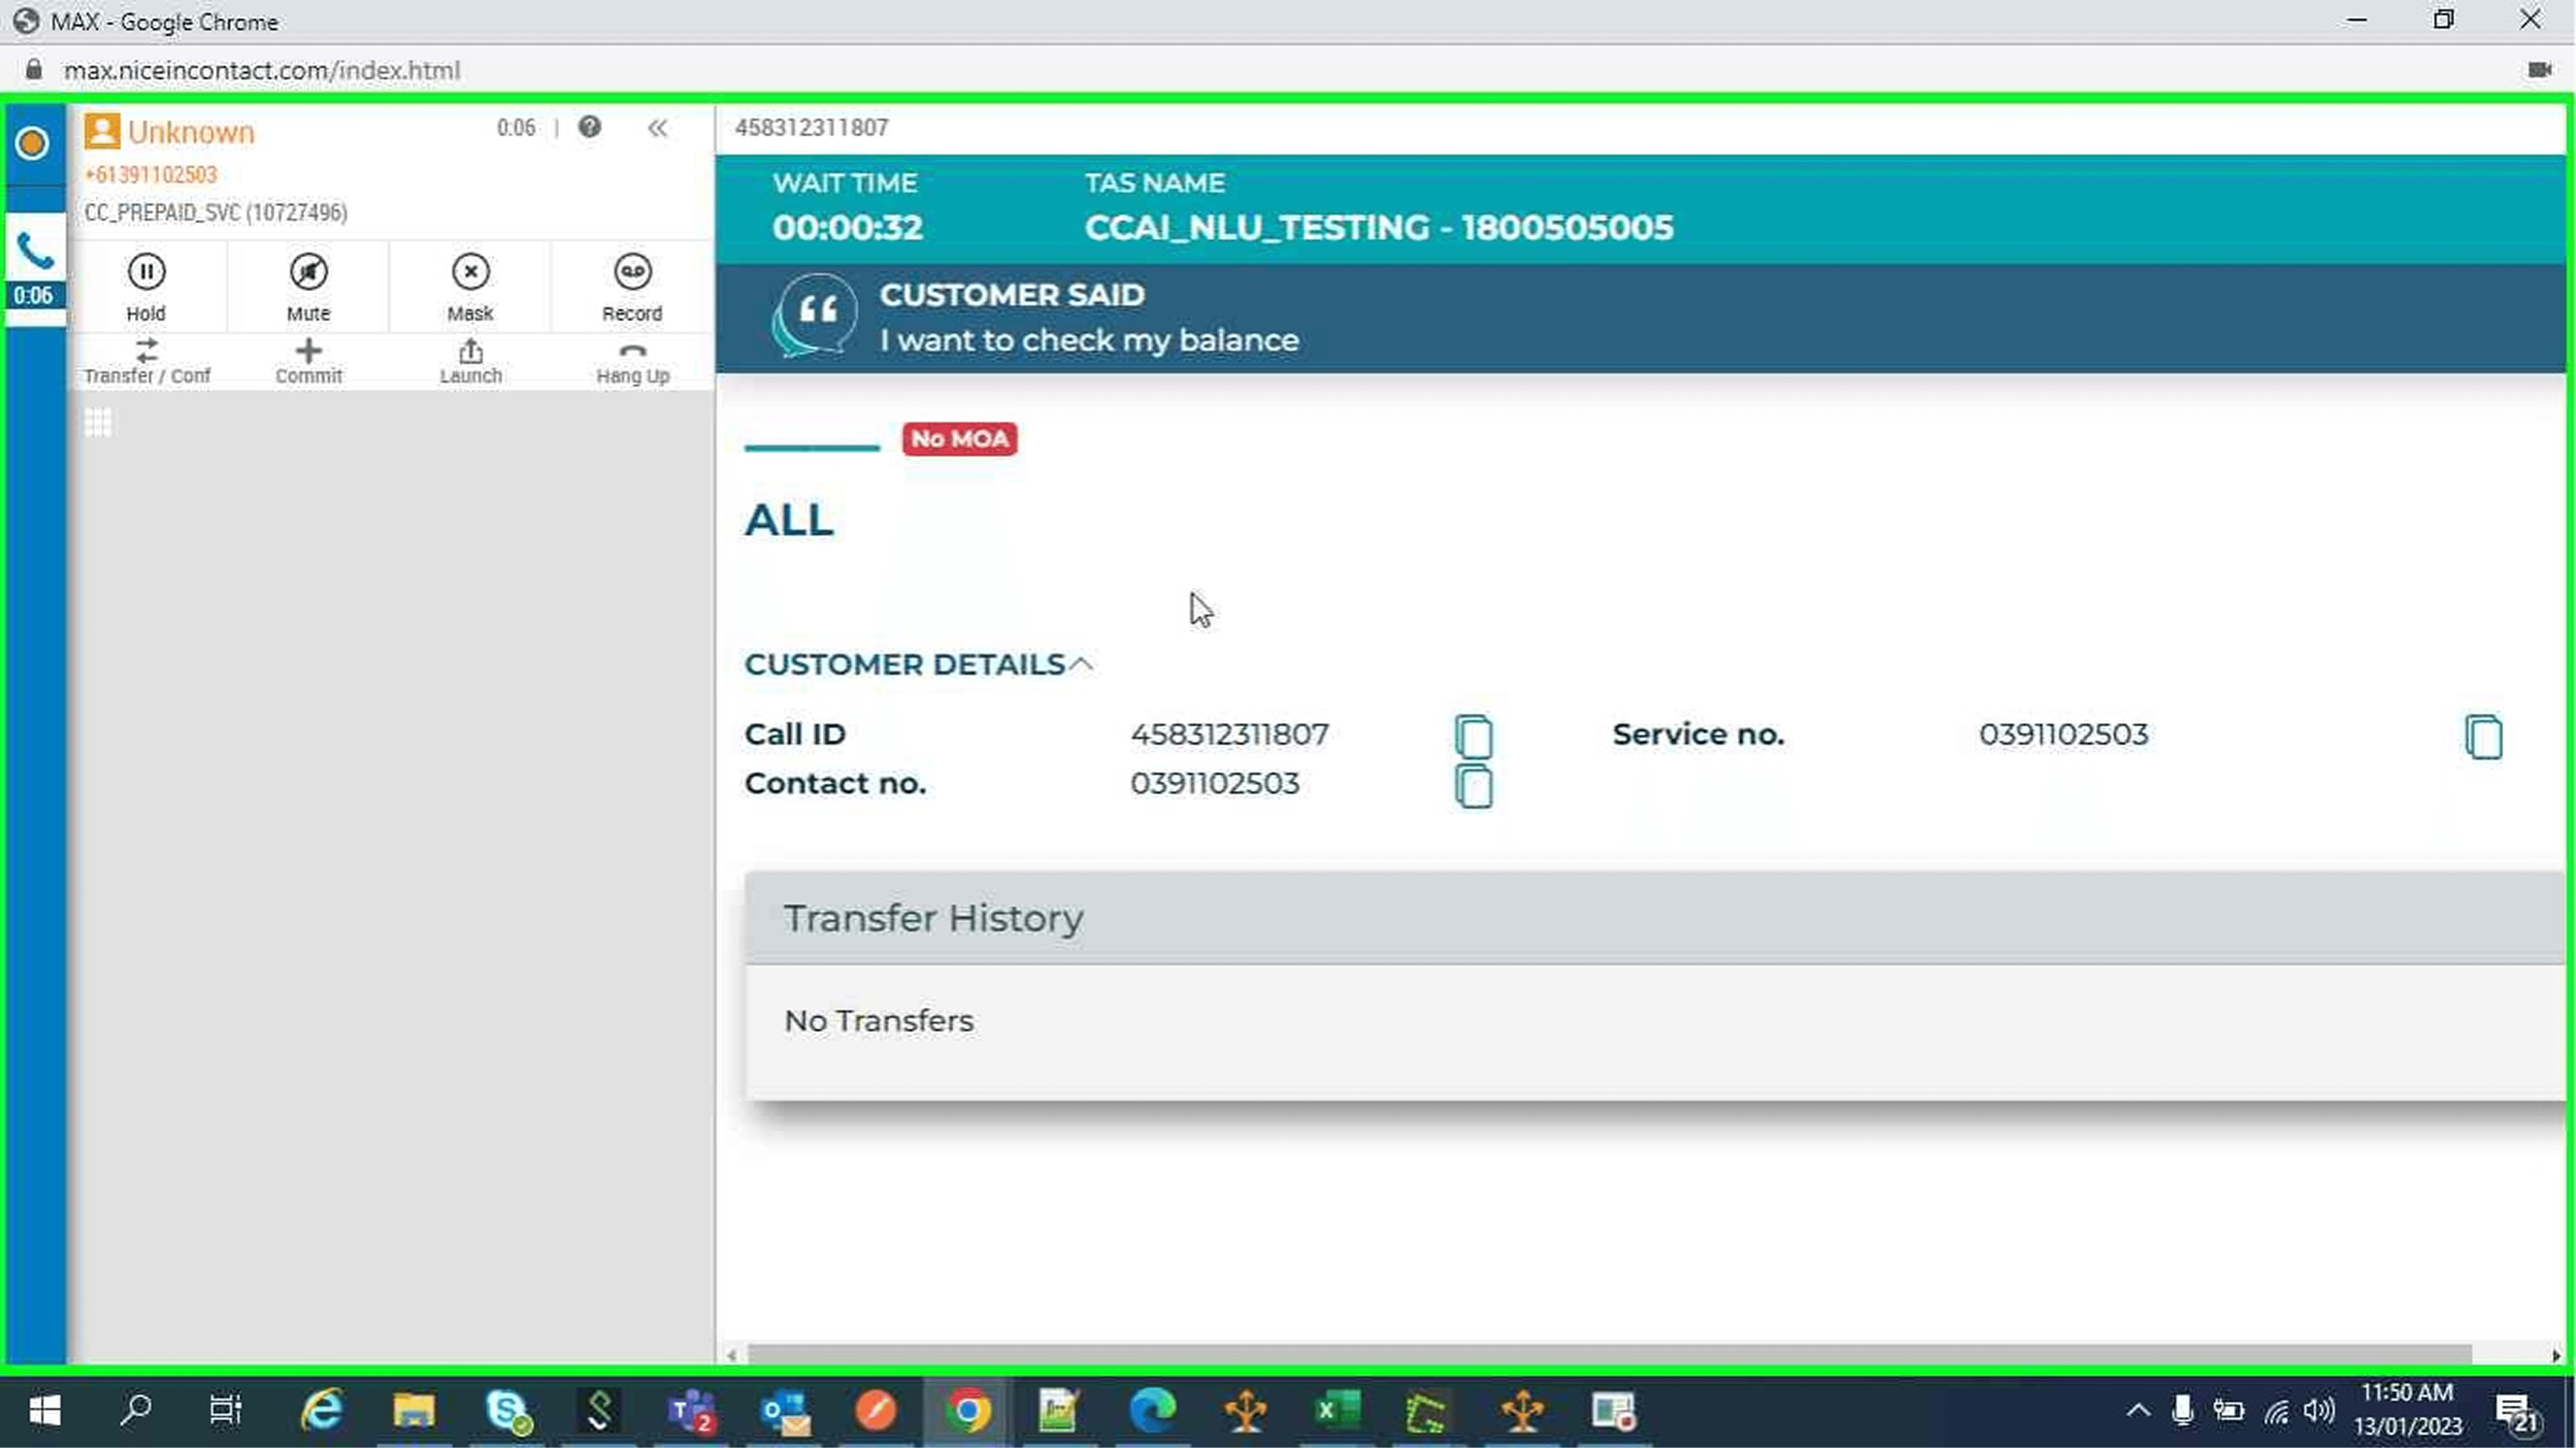2576x1448 pixels.
Task: Open help question mark icon
Action: (590, 127)
